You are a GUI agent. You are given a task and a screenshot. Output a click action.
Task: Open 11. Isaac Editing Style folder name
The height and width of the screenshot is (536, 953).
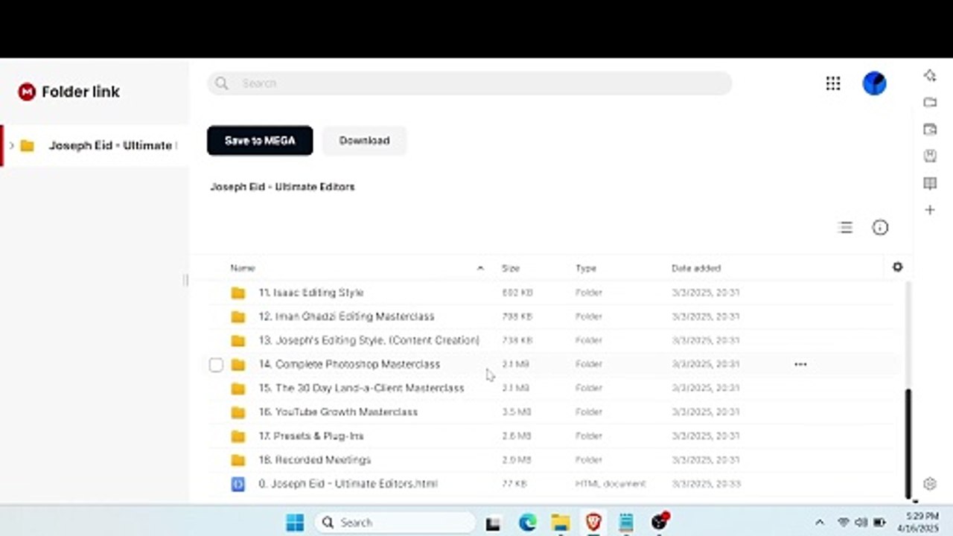click(310, 293)
